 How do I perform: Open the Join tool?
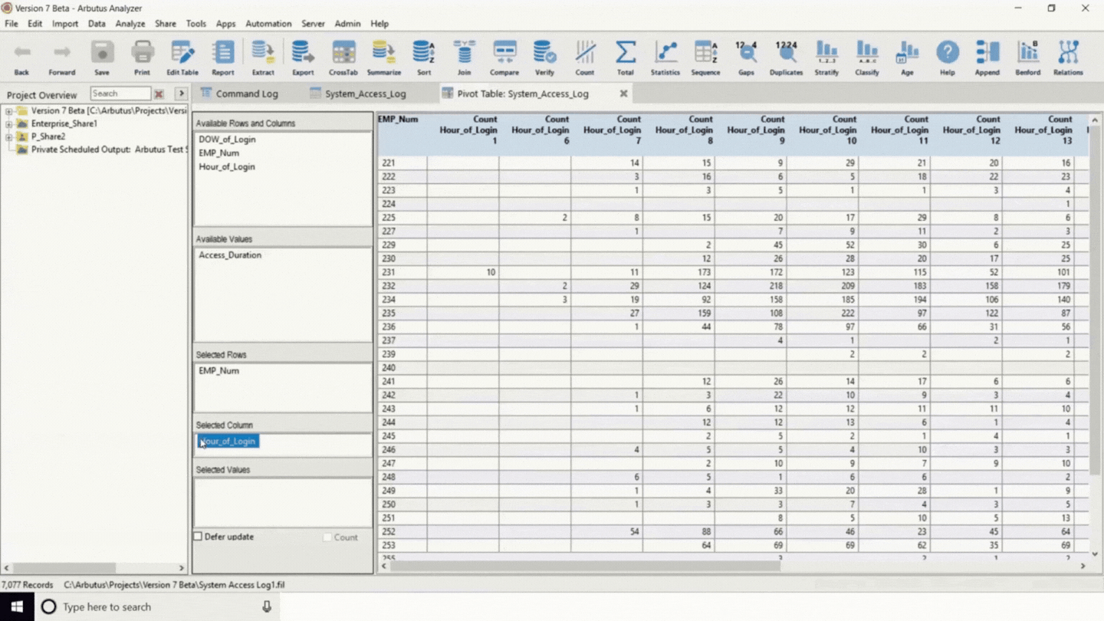(464, 55)
